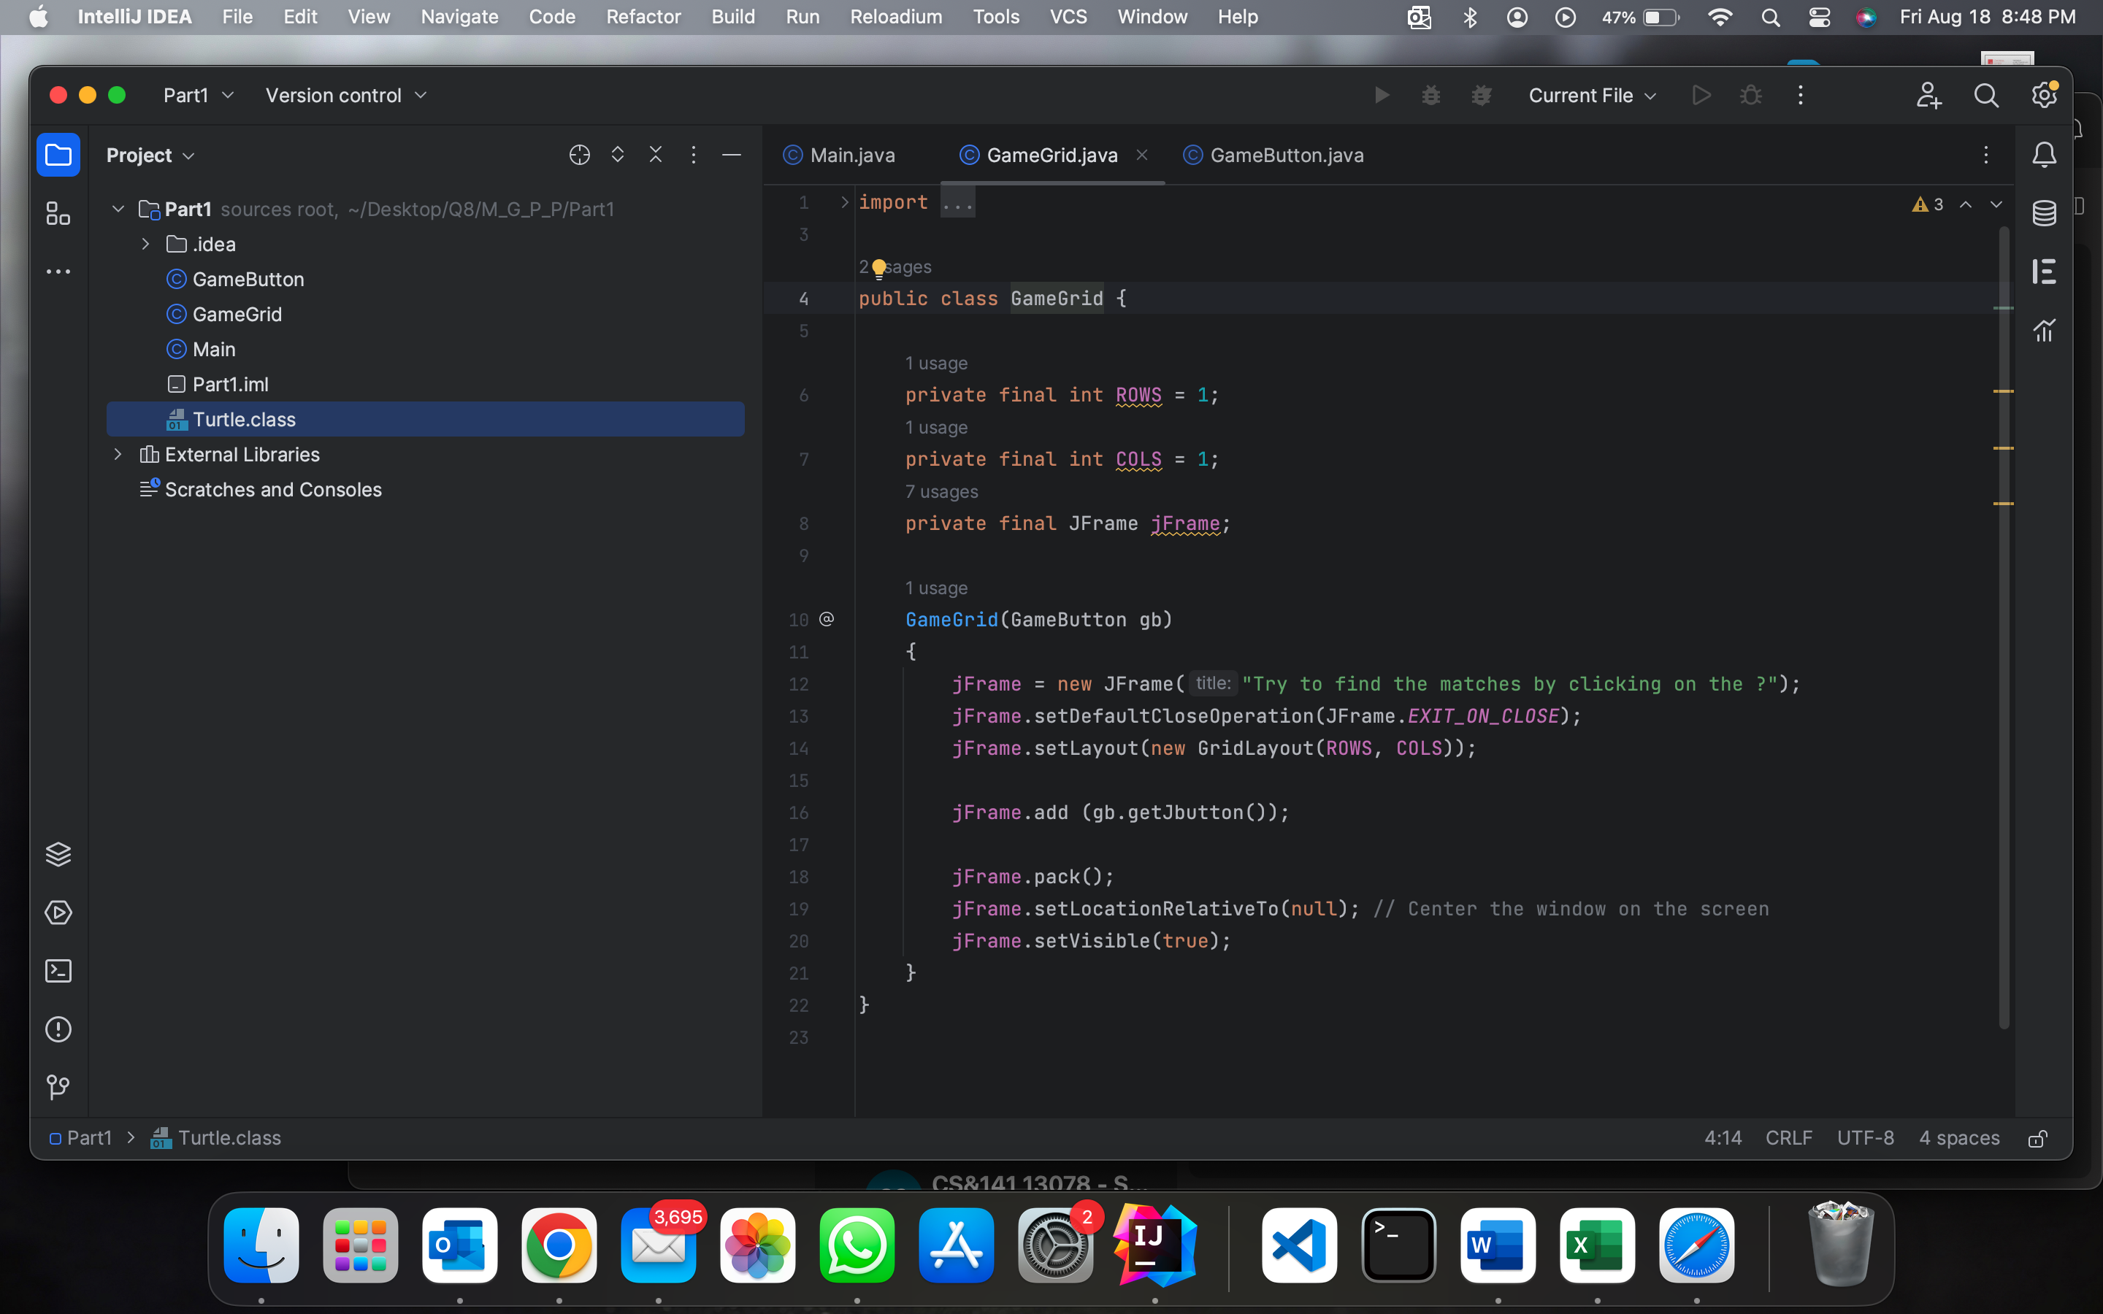Open the Current File run configuration dropdown

point(1592,96)
